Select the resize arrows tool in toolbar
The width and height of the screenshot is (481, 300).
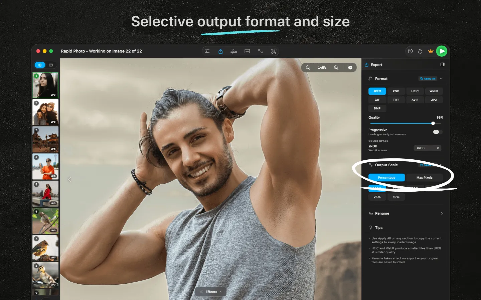pos(261,51)
